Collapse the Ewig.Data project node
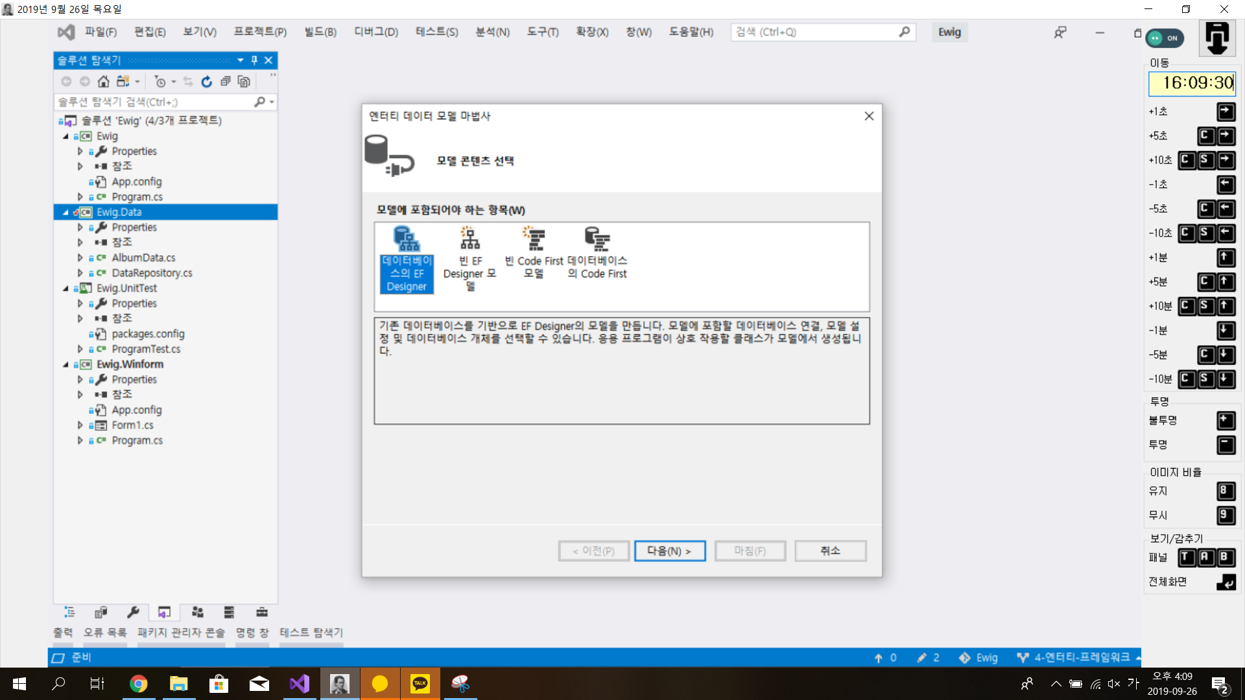Screen dimensions: 1245x700 tap(65, 212)
